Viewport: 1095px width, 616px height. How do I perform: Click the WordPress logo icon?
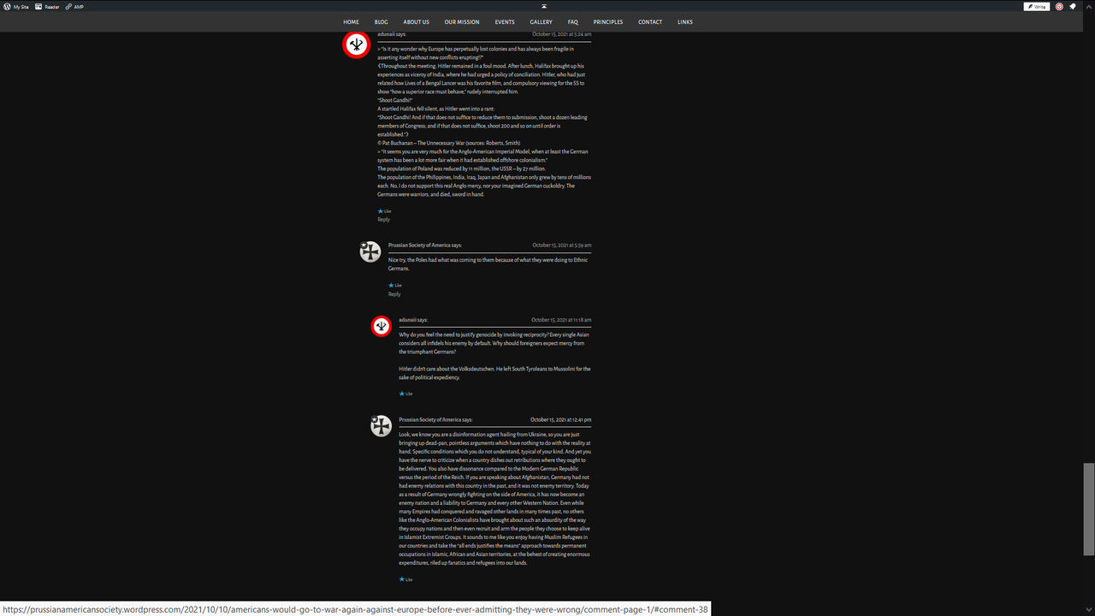coord(7,6)
